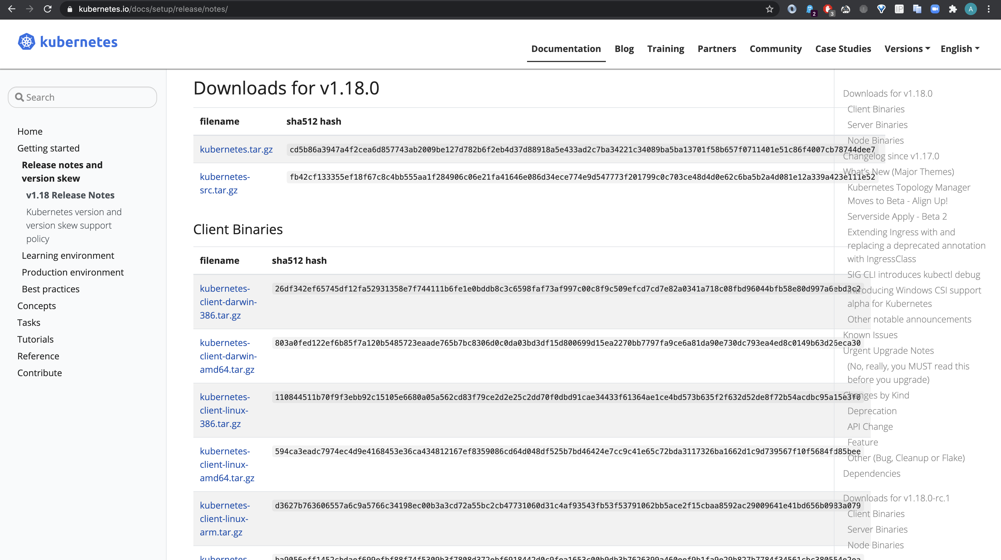Open the Zoom camera extension
Viewport: 1001px width, 560px height.
[x=935, y=9]
